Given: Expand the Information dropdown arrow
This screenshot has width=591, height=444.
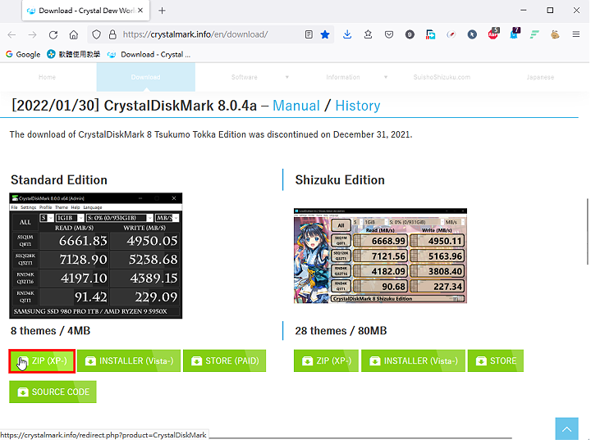Looking at the screenshot, I should pos(386,77).
